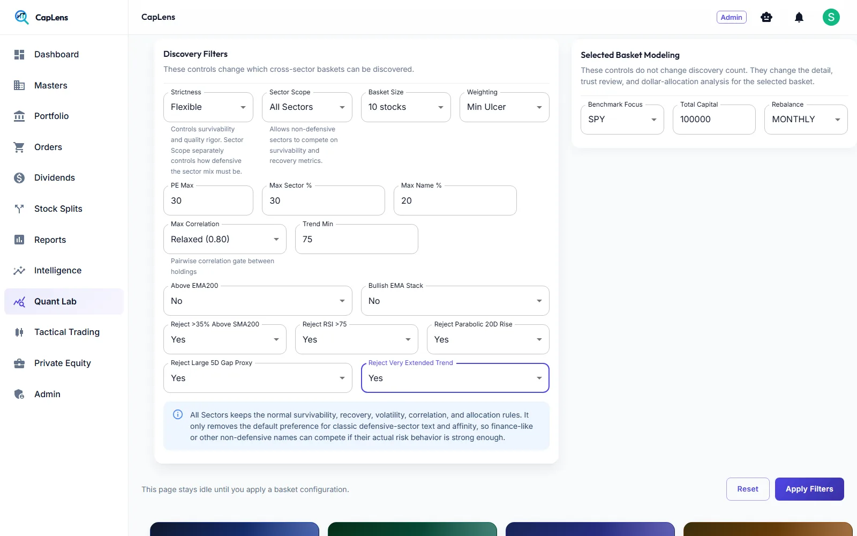Open Reject Parabolic 20D Rise dropdown
The height and width of the screenshot is (536, 857).
click(x=488, y=339)
